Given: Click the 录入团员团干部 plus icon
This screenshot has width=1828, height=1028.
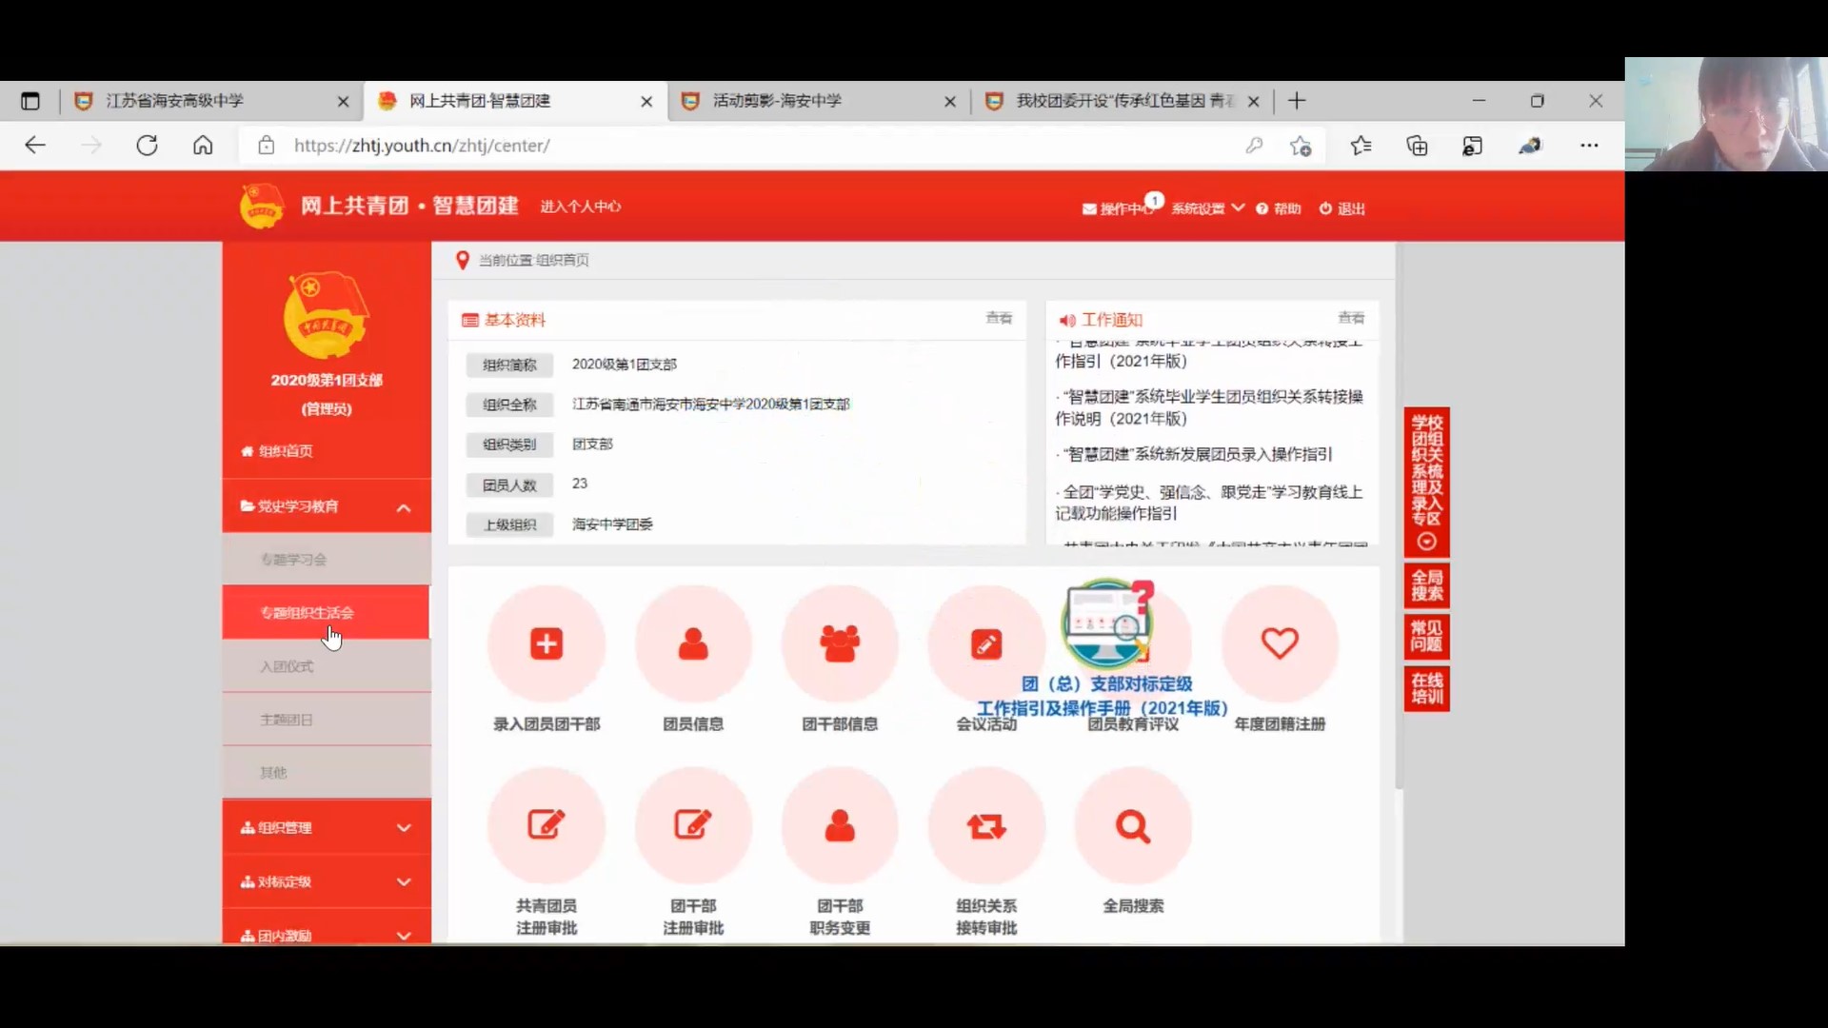Looking at the screenshot, I should (546, 644).
